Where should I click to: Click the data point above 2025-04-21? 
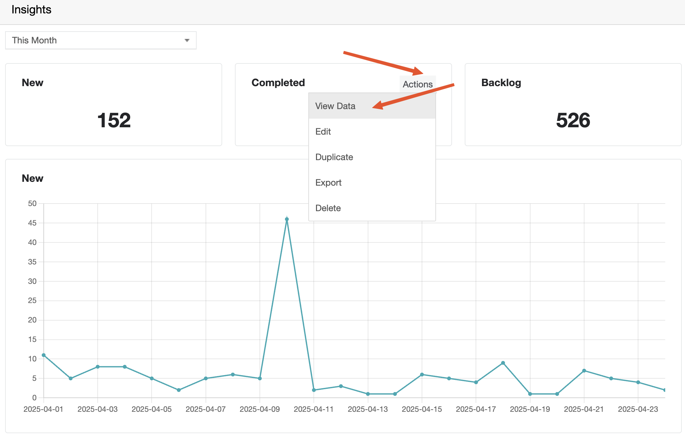point(584,371)
